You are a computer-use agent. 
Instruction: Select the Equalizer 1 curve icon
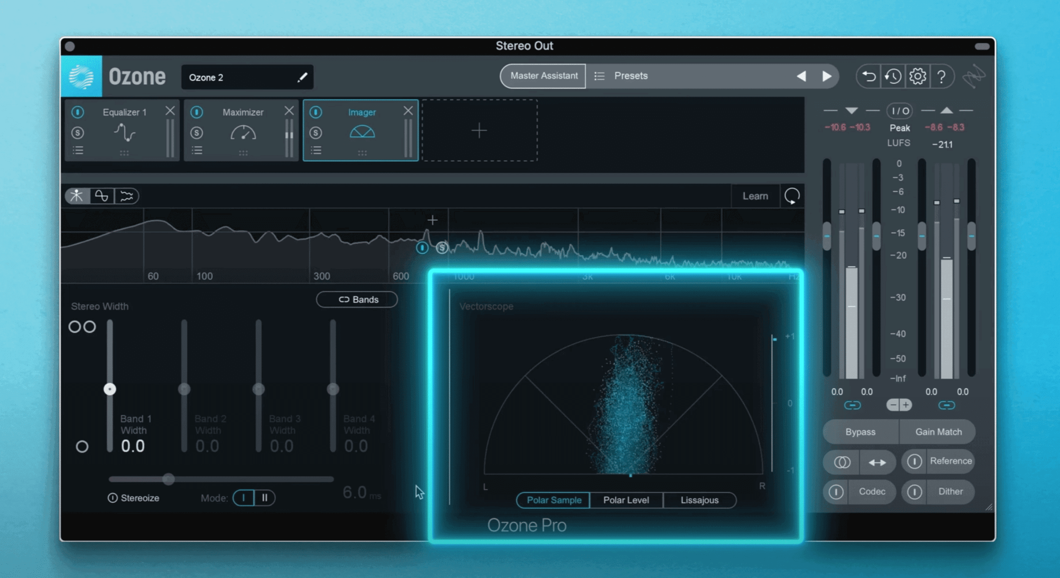pos(125,133)
